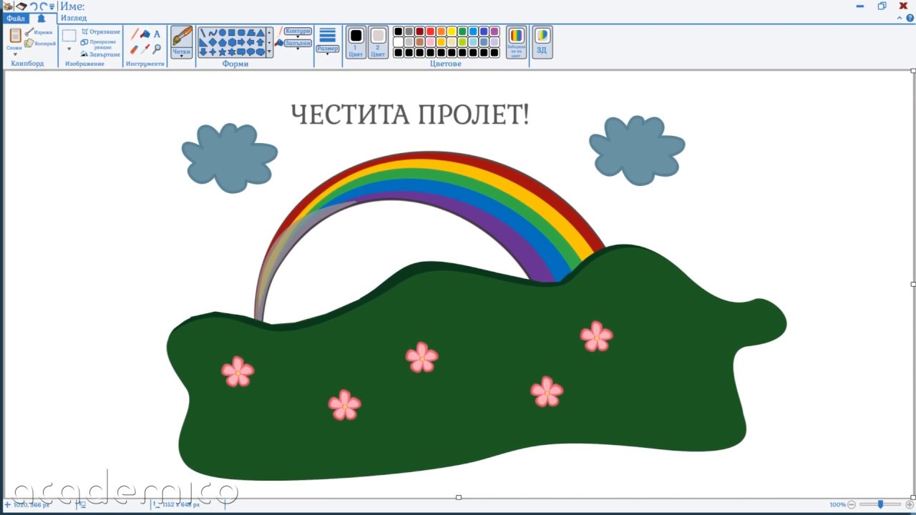Pick the black color swatch
The width and height of the screenshot is (916, 515).
pos(399,31)
